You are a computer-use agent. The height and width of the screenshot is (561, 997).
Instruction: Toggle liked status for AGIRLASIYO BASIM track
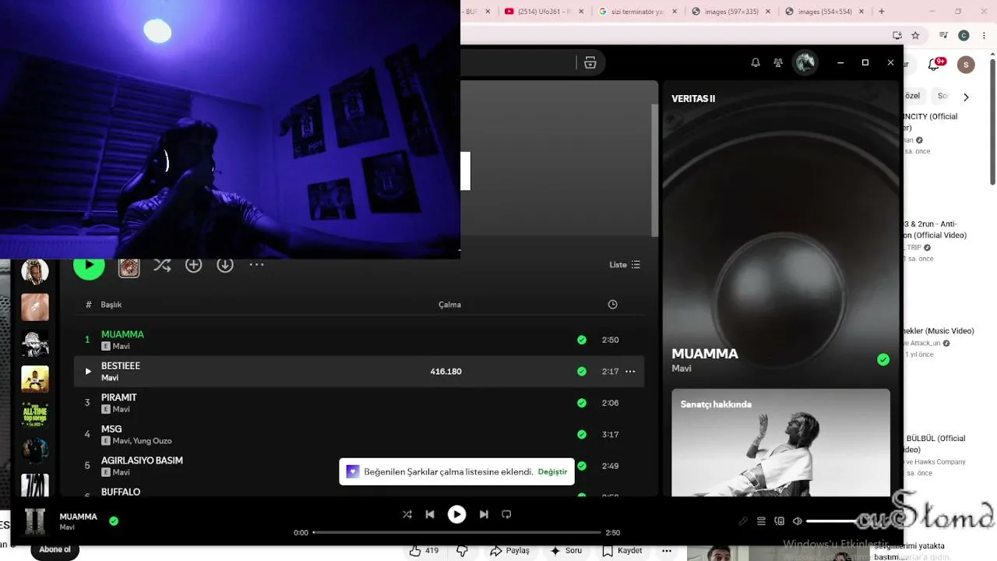(582, 466)
